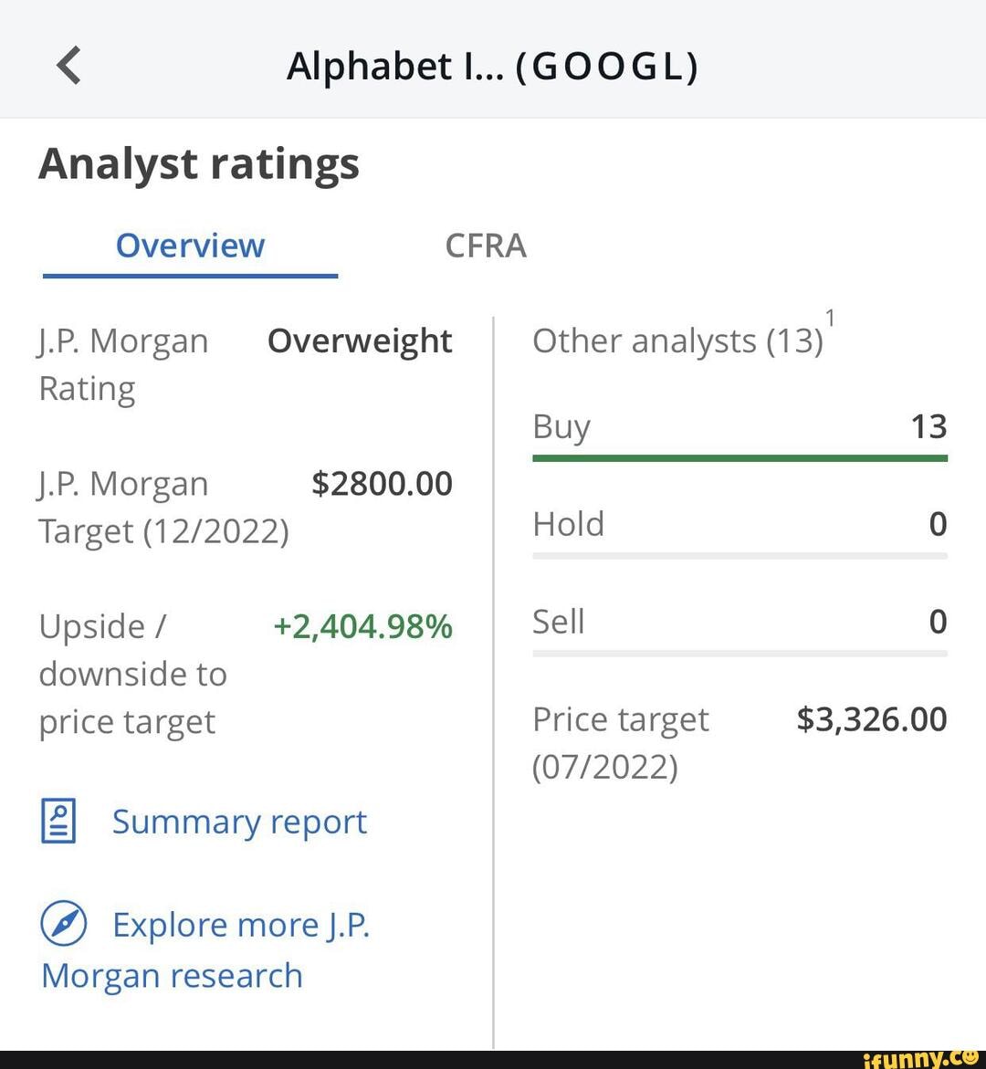Click the Overweight rating value
The width and height of the screenshot is (986, 1069).
(360, 341)
